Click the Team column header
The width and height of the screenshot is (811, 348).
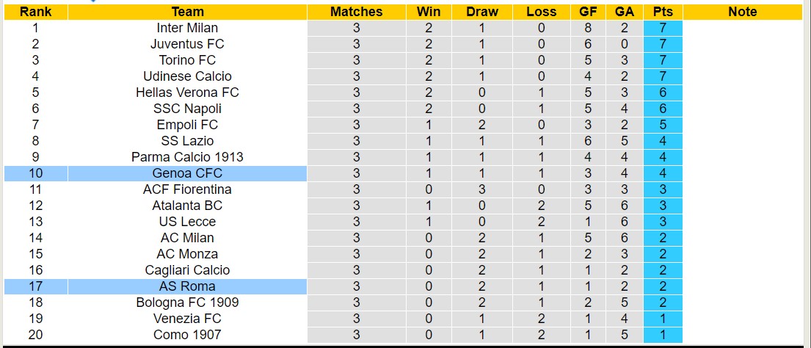coord(187,12)
